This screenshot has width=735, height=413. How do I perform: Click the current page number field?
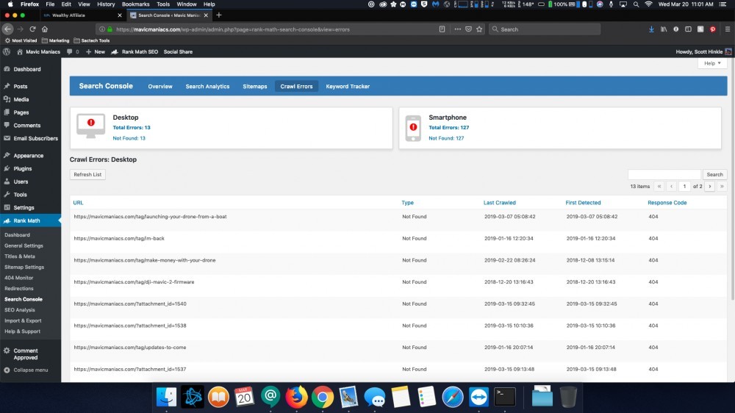pos(684,186)
